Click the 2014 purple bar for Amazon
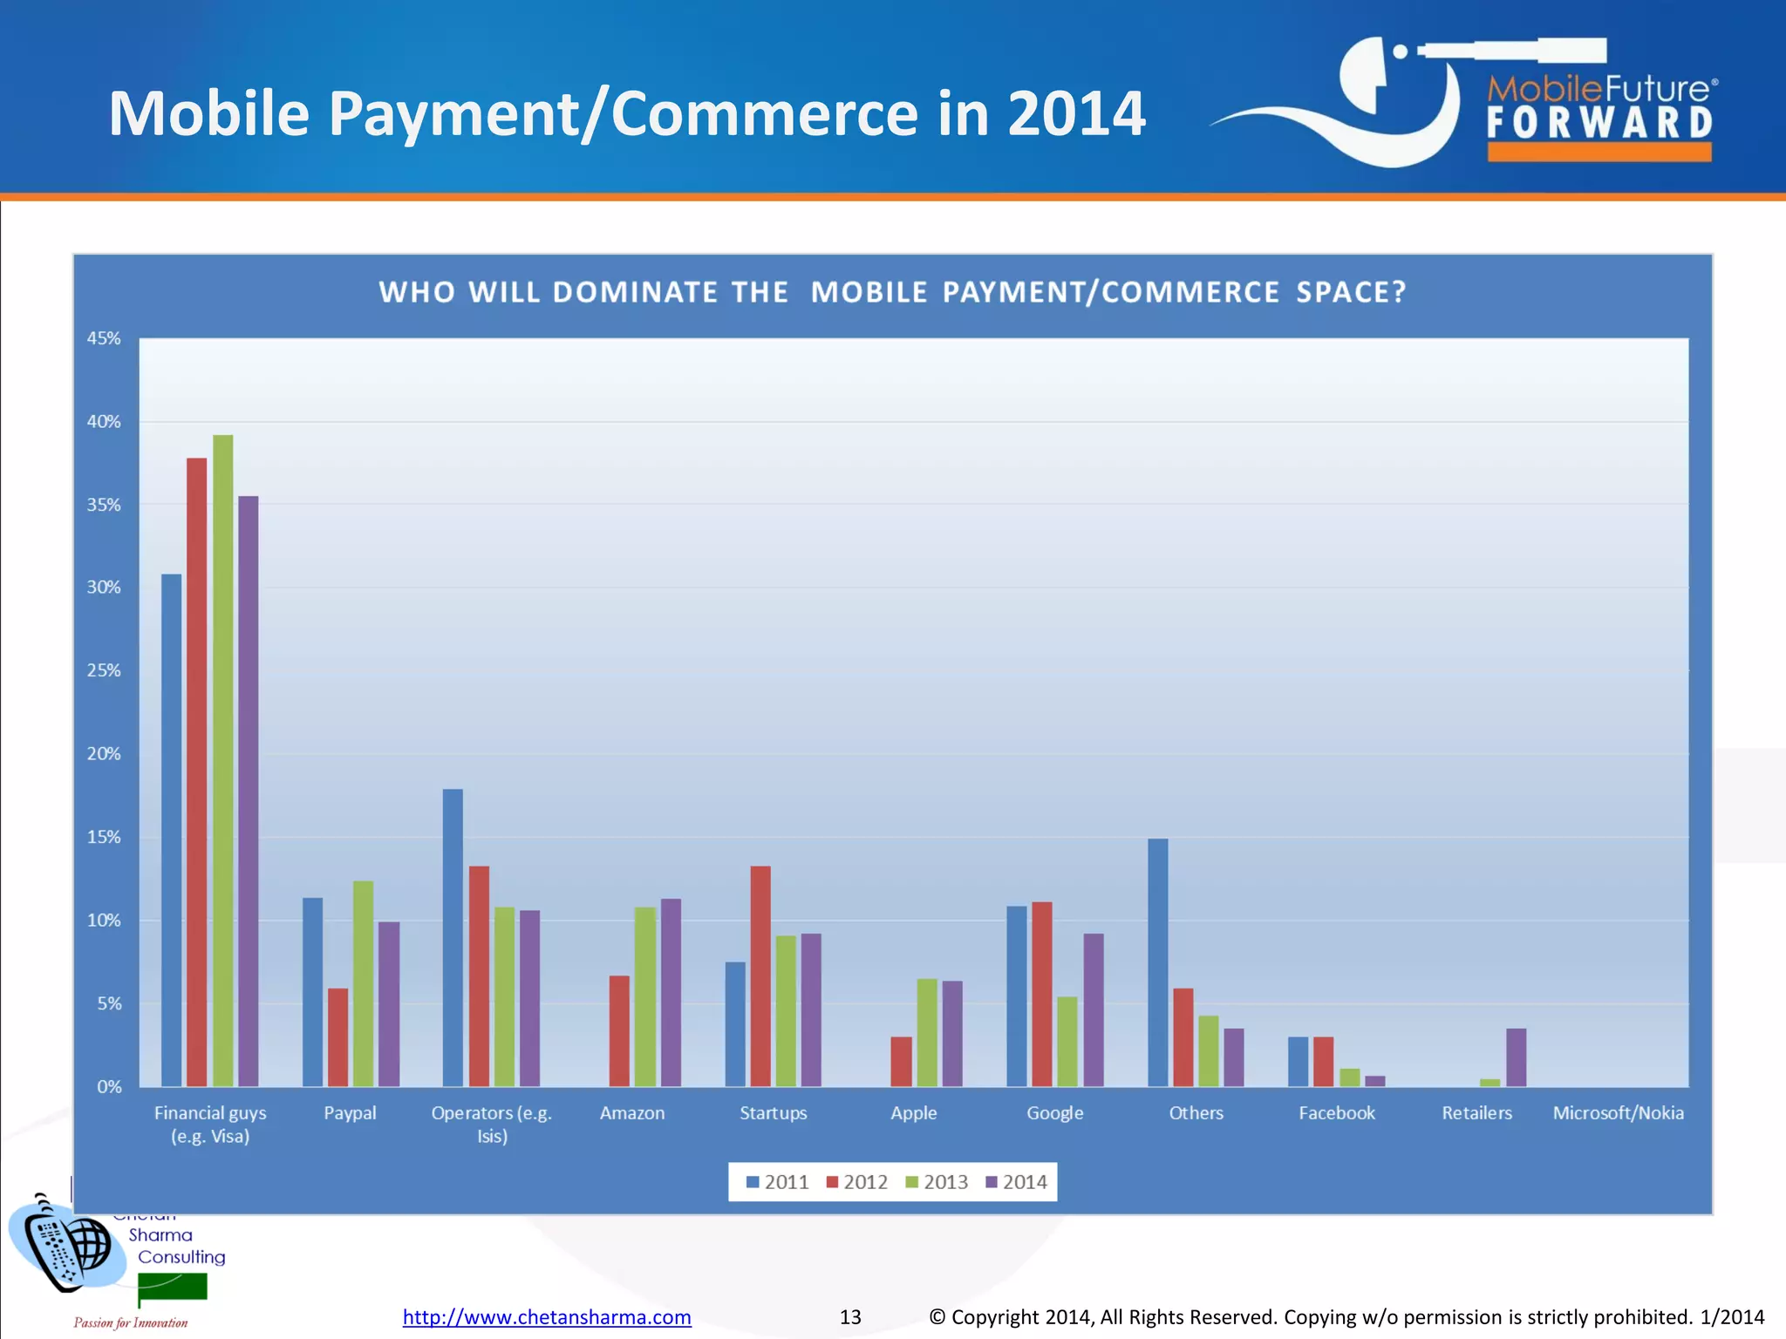This screenshot has width=1786, height=1339. (x=671, y=992)
